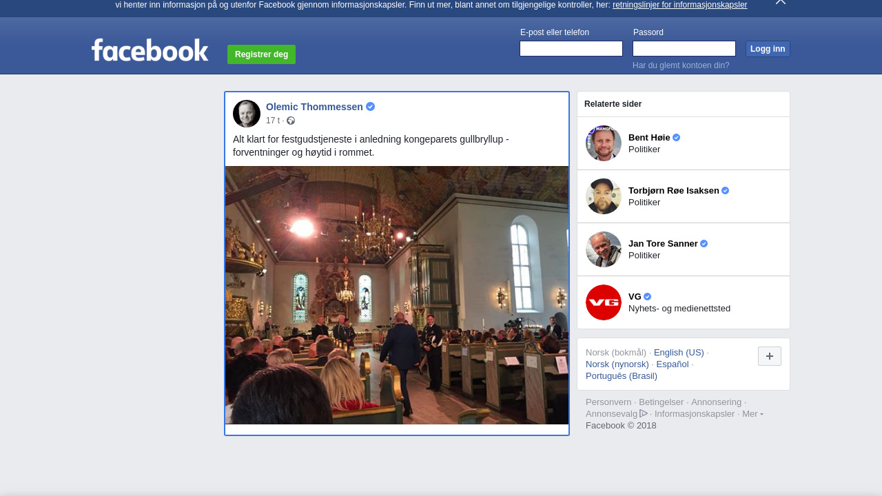
Task: Click the Logg inn button
Action: tap(768, 49)
